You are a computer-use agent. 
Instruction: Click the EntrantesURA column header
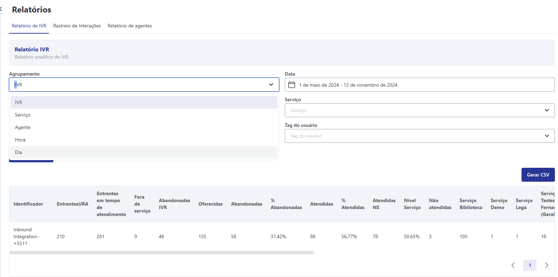72,204
